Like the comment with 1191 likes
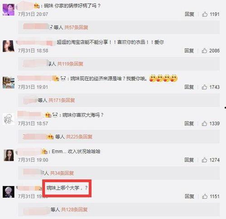The height and width of the screenshot is (219, 226). tap(205, 14)
